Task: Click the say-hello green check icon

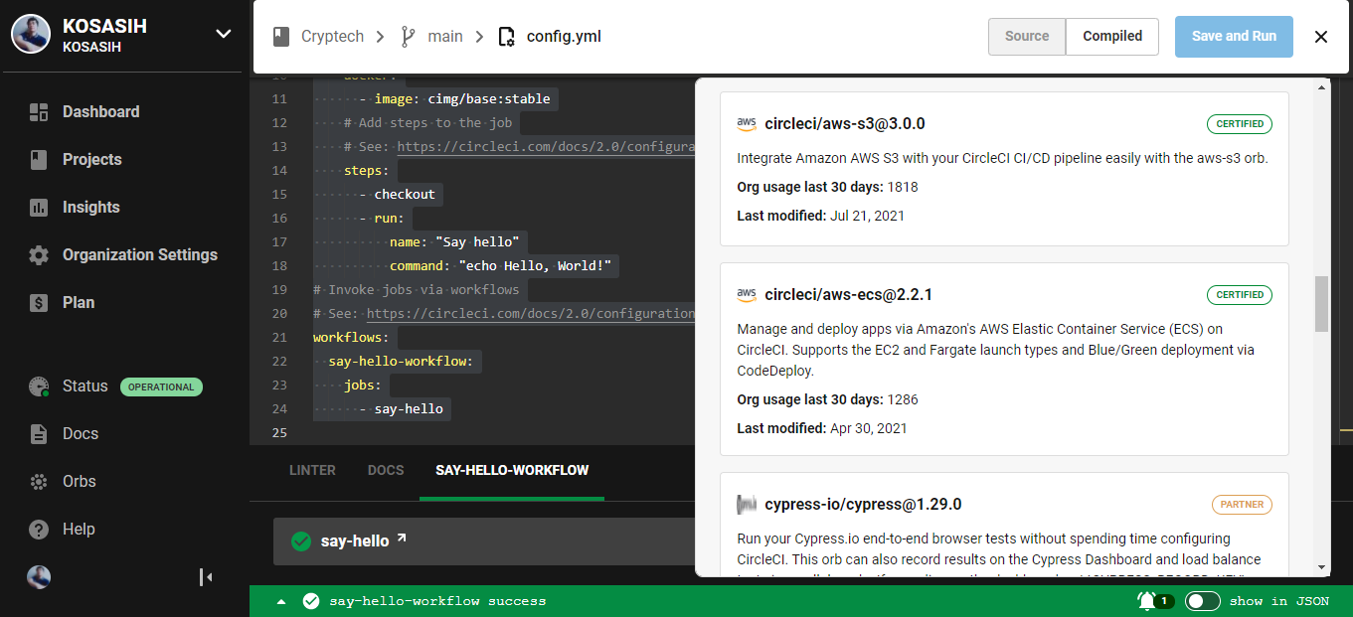Action: pos(301,541)
